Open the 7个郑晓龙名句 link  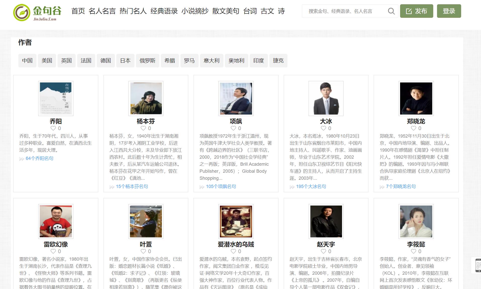401,186
